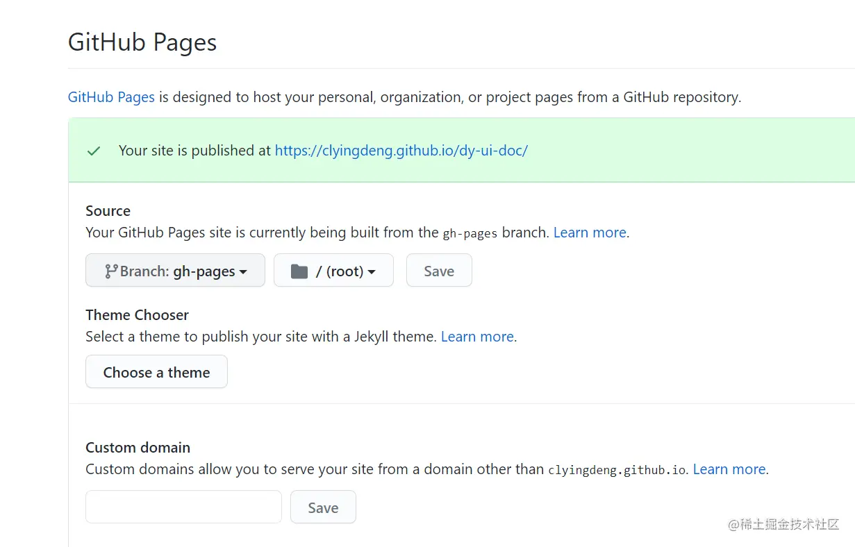This screenshot has width=855, height=547.
Task: Click the Source section heading
Action: pos(108,211)
